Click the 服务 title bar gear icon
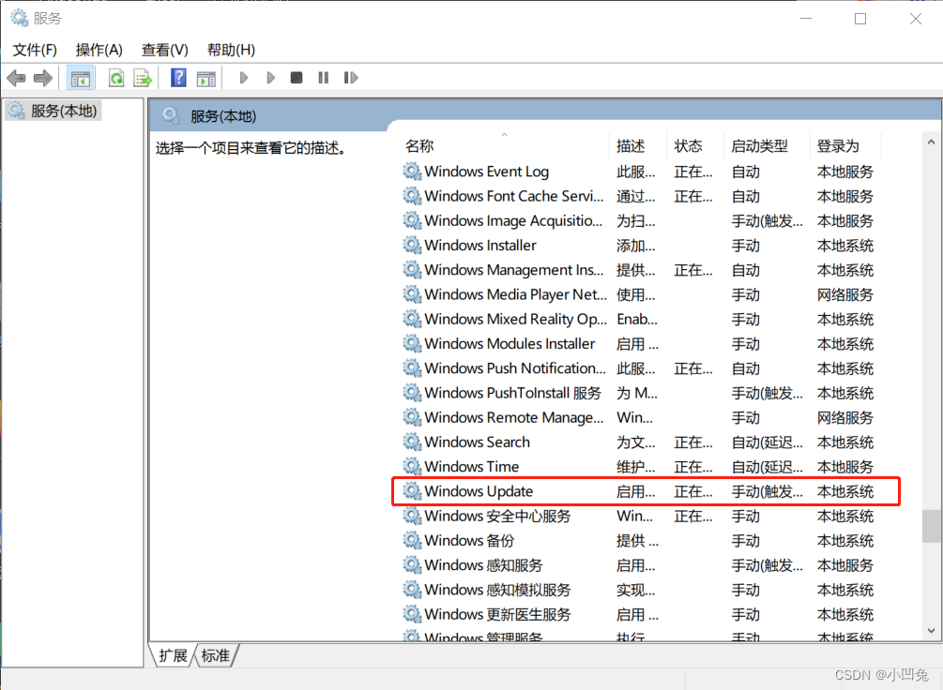Image resolution: width=943 pixels, height=690 pixels. click(20, 18)
